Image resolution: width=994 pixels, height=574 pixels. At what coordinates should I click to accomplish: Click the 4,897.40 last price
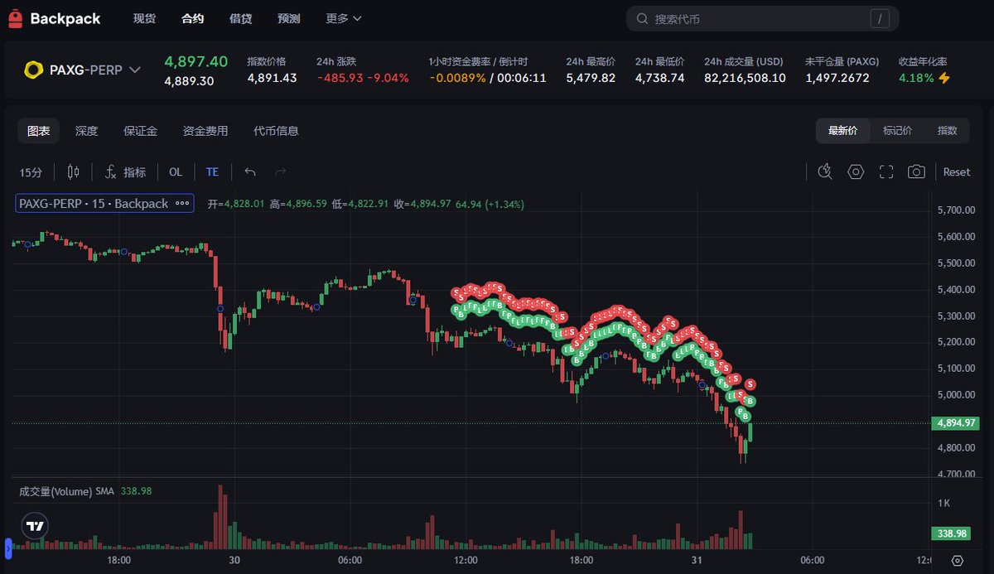[196, 62]
